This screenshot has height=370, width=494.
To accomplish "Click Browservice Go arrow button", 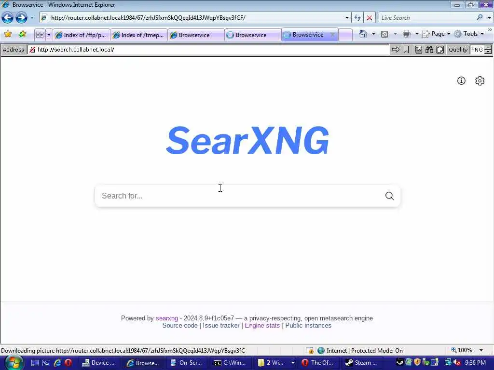I will pos(396,50).
